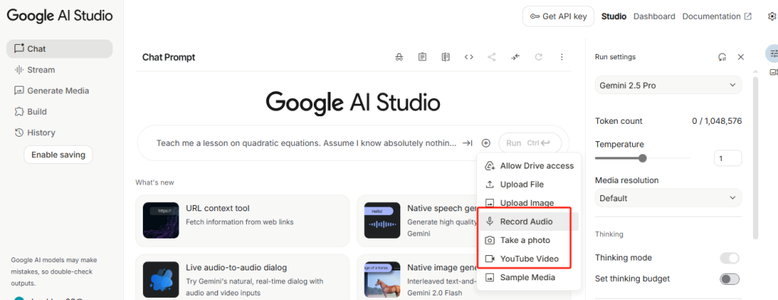Click the Get API key button
The image size is (778, 300).
pos(558,17)
